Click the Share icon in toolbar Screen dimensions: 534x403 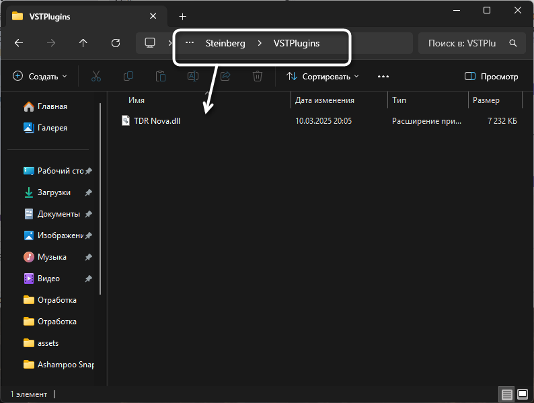click(225, 76)
